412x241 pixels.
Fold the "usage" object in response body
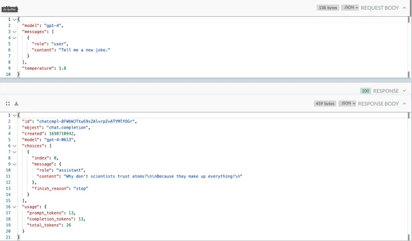coord(15,207)
